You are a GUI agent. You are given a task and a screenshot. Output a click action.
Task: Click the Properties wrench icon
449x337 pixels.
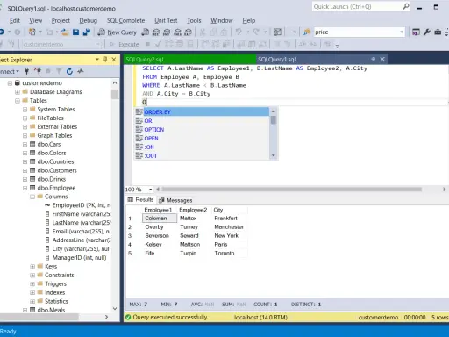coord(427,32)
